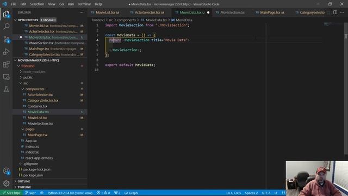
Task: Click the Python 3.9.2 interpreter selector
Action: 70,193
